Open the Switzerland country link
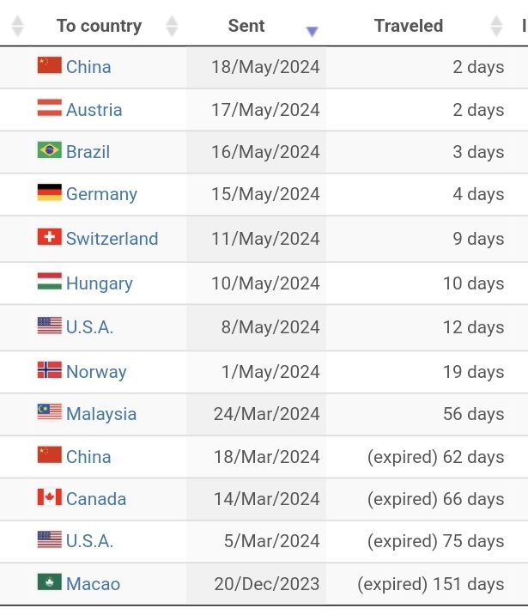 tap(112, 239)
